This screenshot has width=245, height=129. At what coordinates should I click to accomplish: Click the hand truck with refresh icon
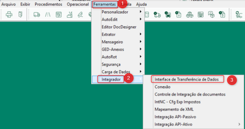239,15
